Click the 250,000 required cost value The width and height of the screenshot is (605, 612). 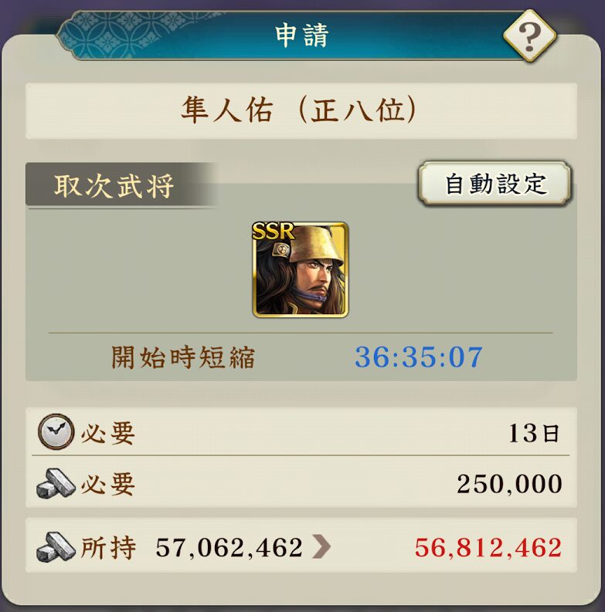pyautogui.click(x=510, y=484)
